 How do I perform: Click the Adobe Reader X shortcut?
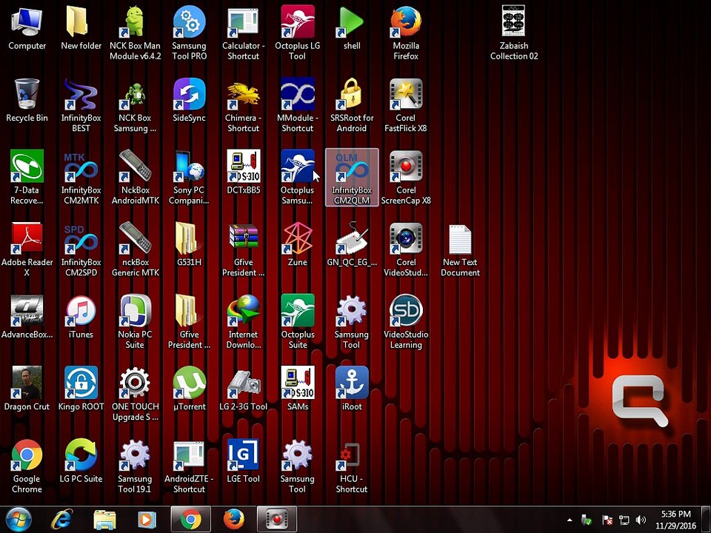27,249
